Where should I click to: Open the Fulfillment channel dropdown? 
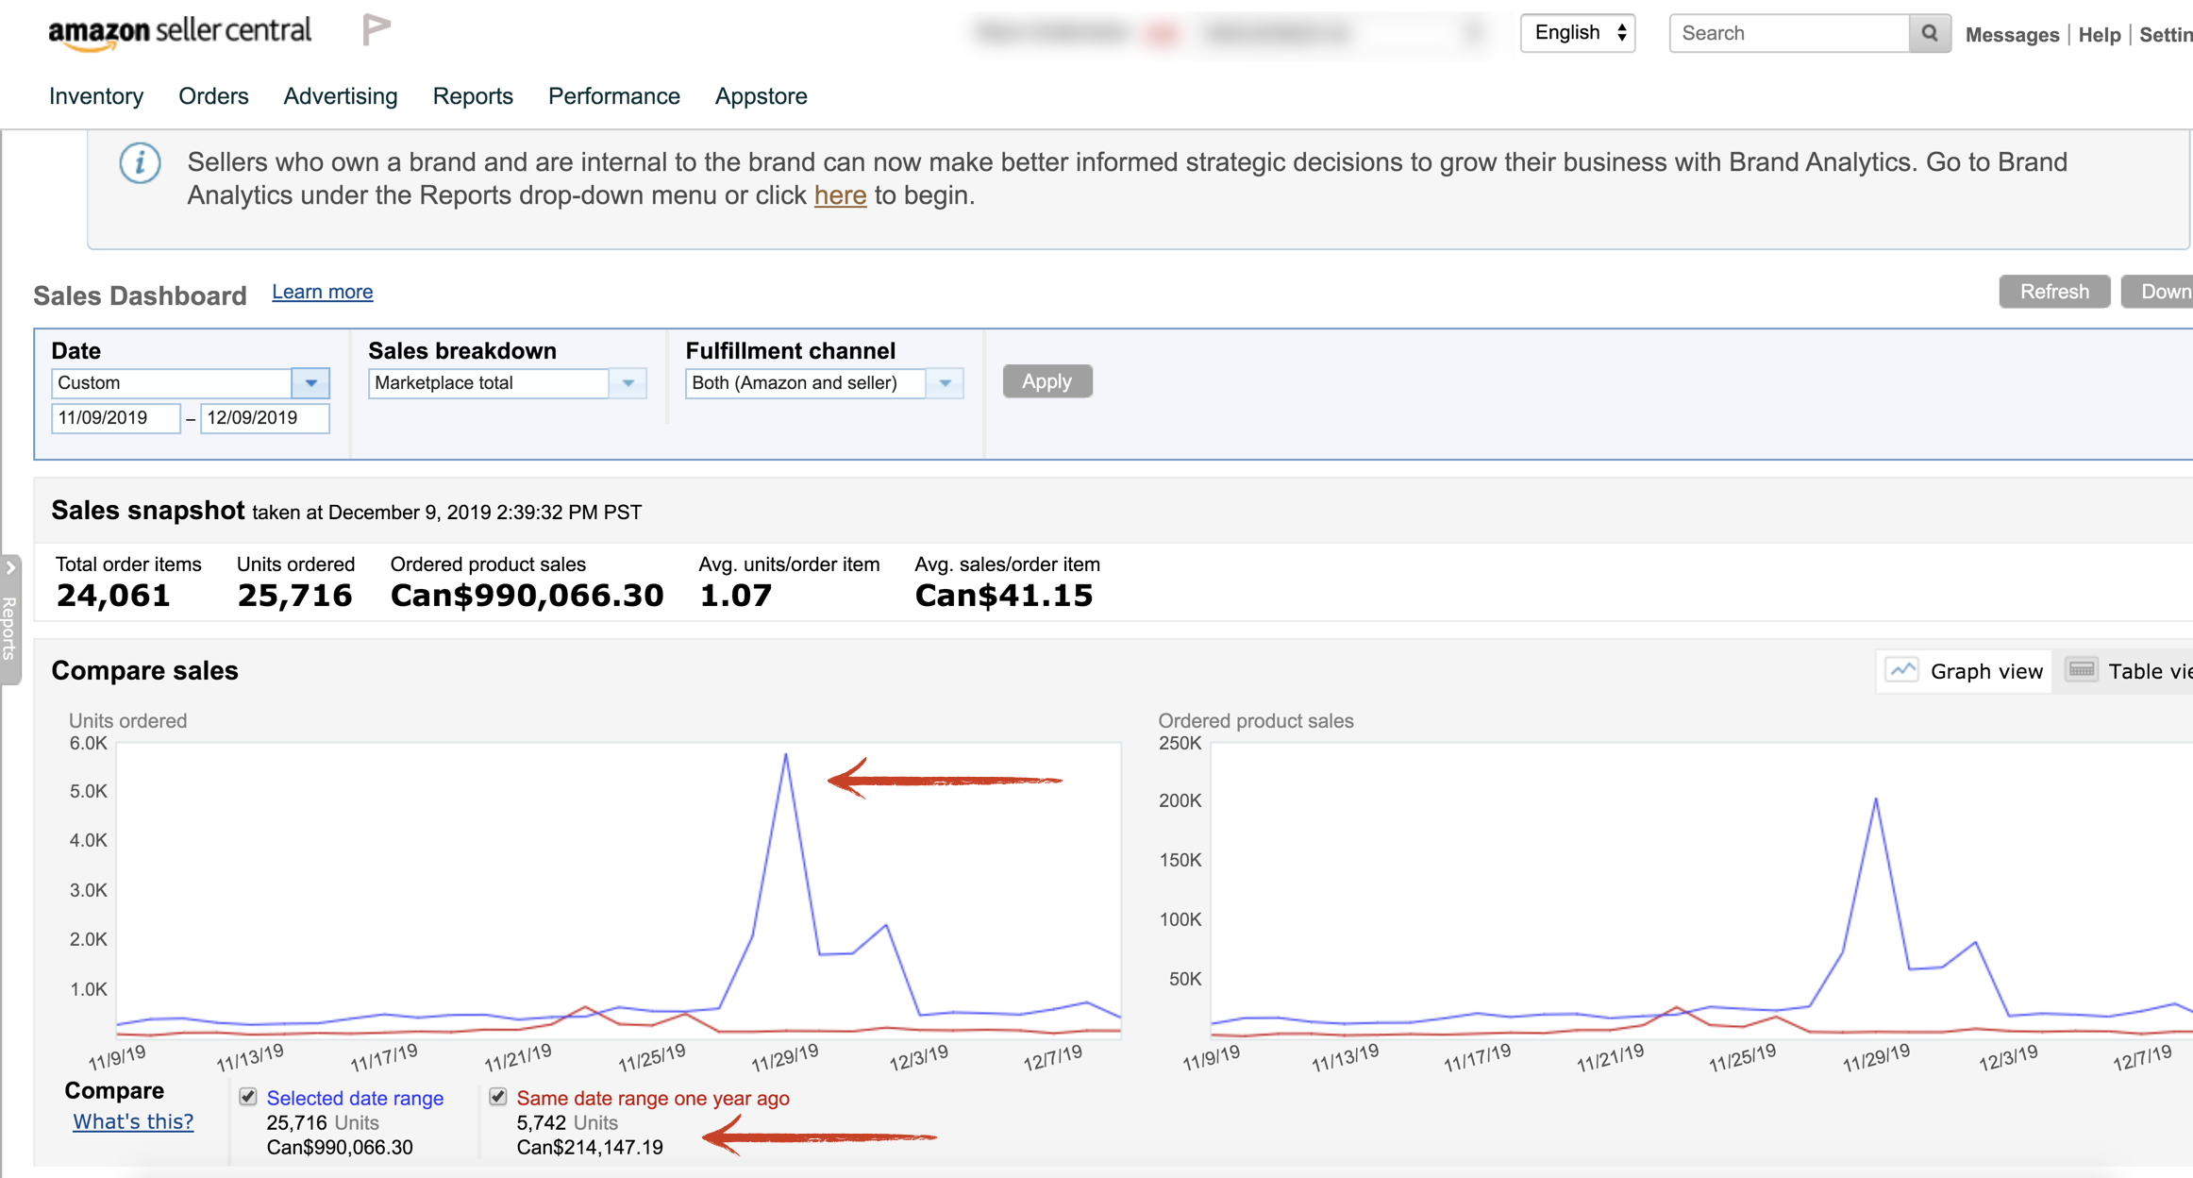click(824, 382)
